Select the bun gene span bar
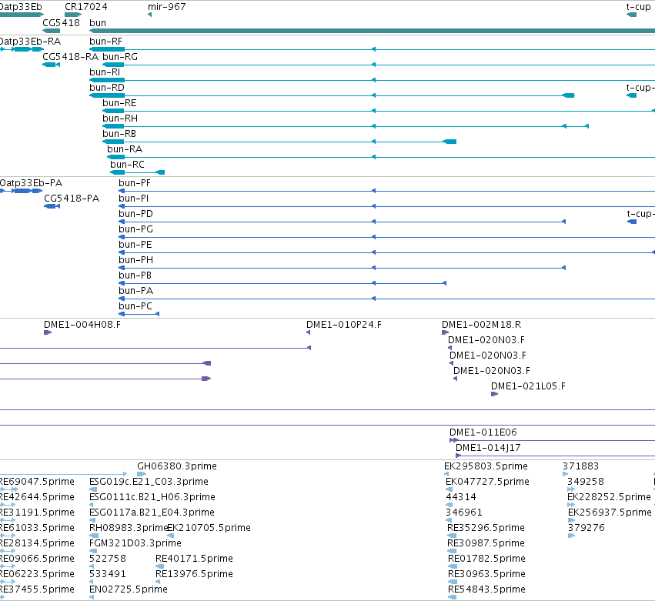 click(373, 31)
